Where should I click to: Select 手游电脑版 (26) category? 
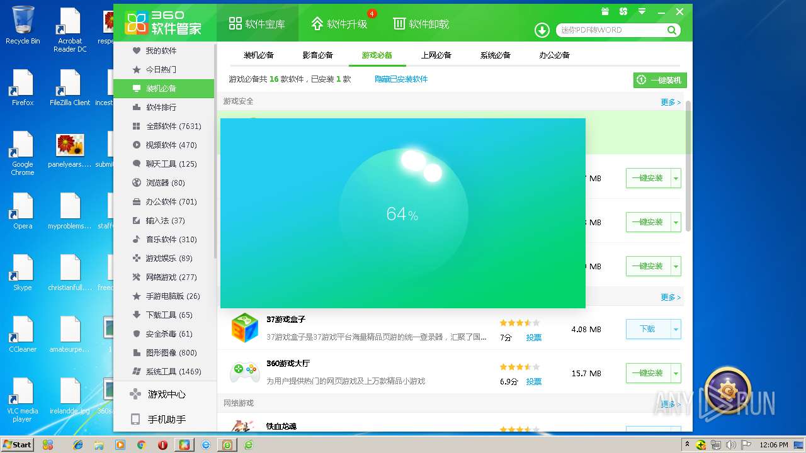(x=164, y=296)
